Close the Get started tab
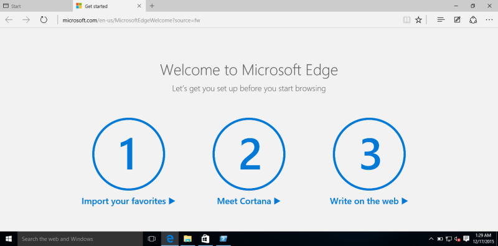The height and width of the screenshot is (246, 498). pos(139,6)
